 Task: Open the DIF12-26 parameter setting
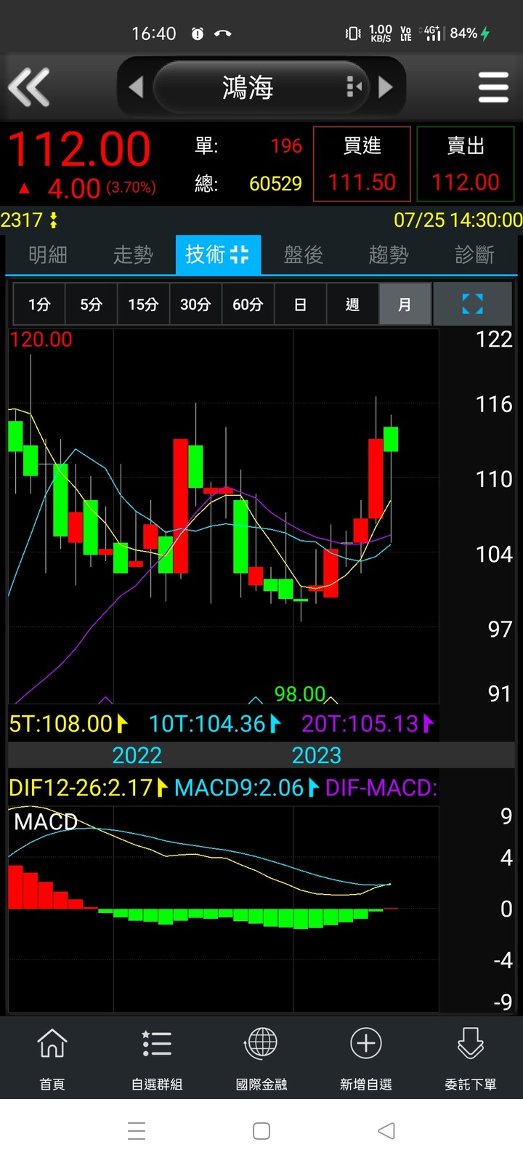tap(89, 787)
